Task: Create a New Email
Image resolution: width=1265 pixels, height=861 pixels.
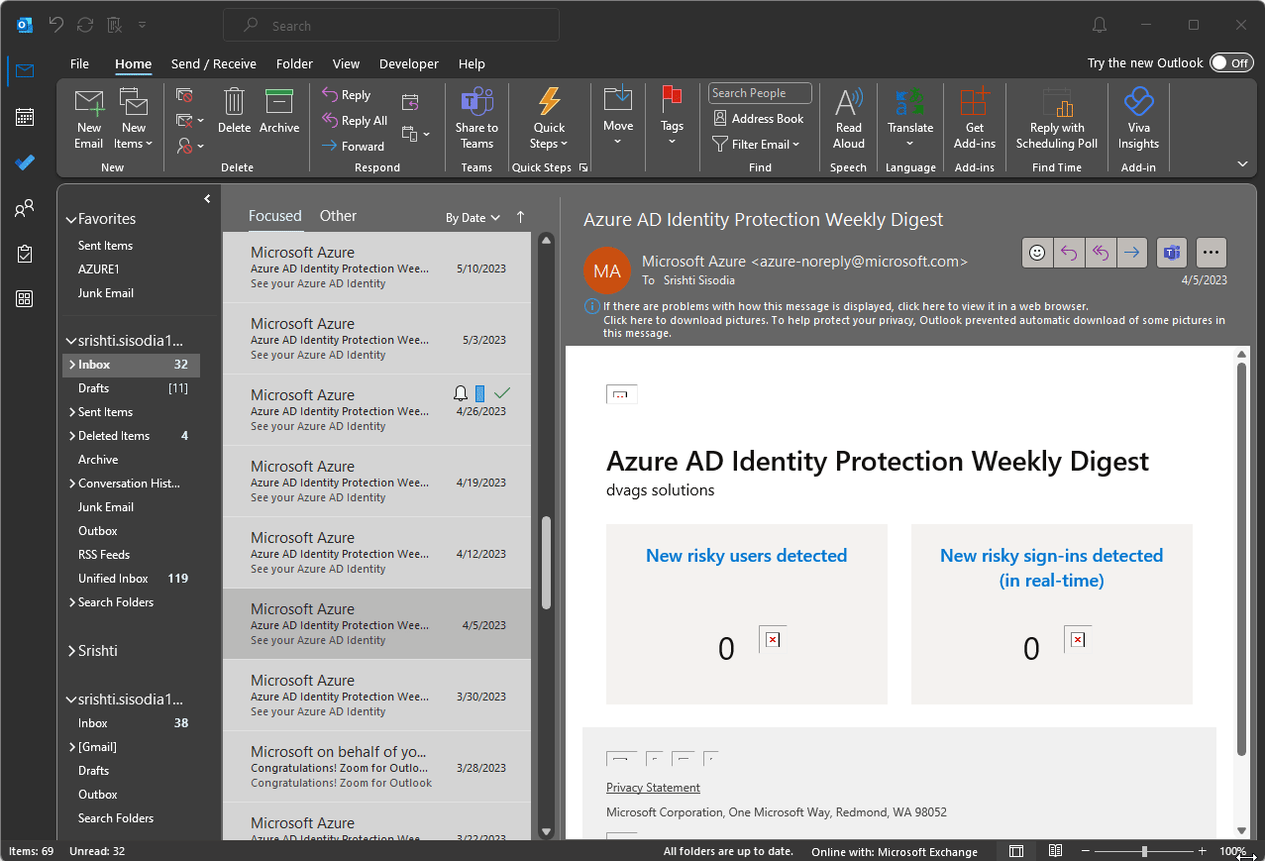Action: coord(89,118)
